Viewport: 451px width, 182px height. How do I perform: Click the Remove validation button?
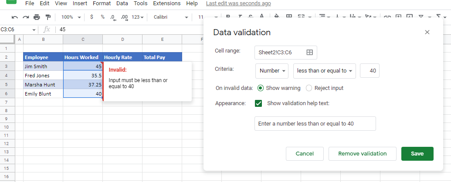(363, 154)
